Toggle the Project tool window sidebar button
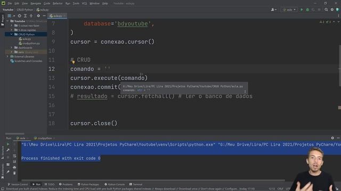The image size is (341, 191). [x=2, y=20]
